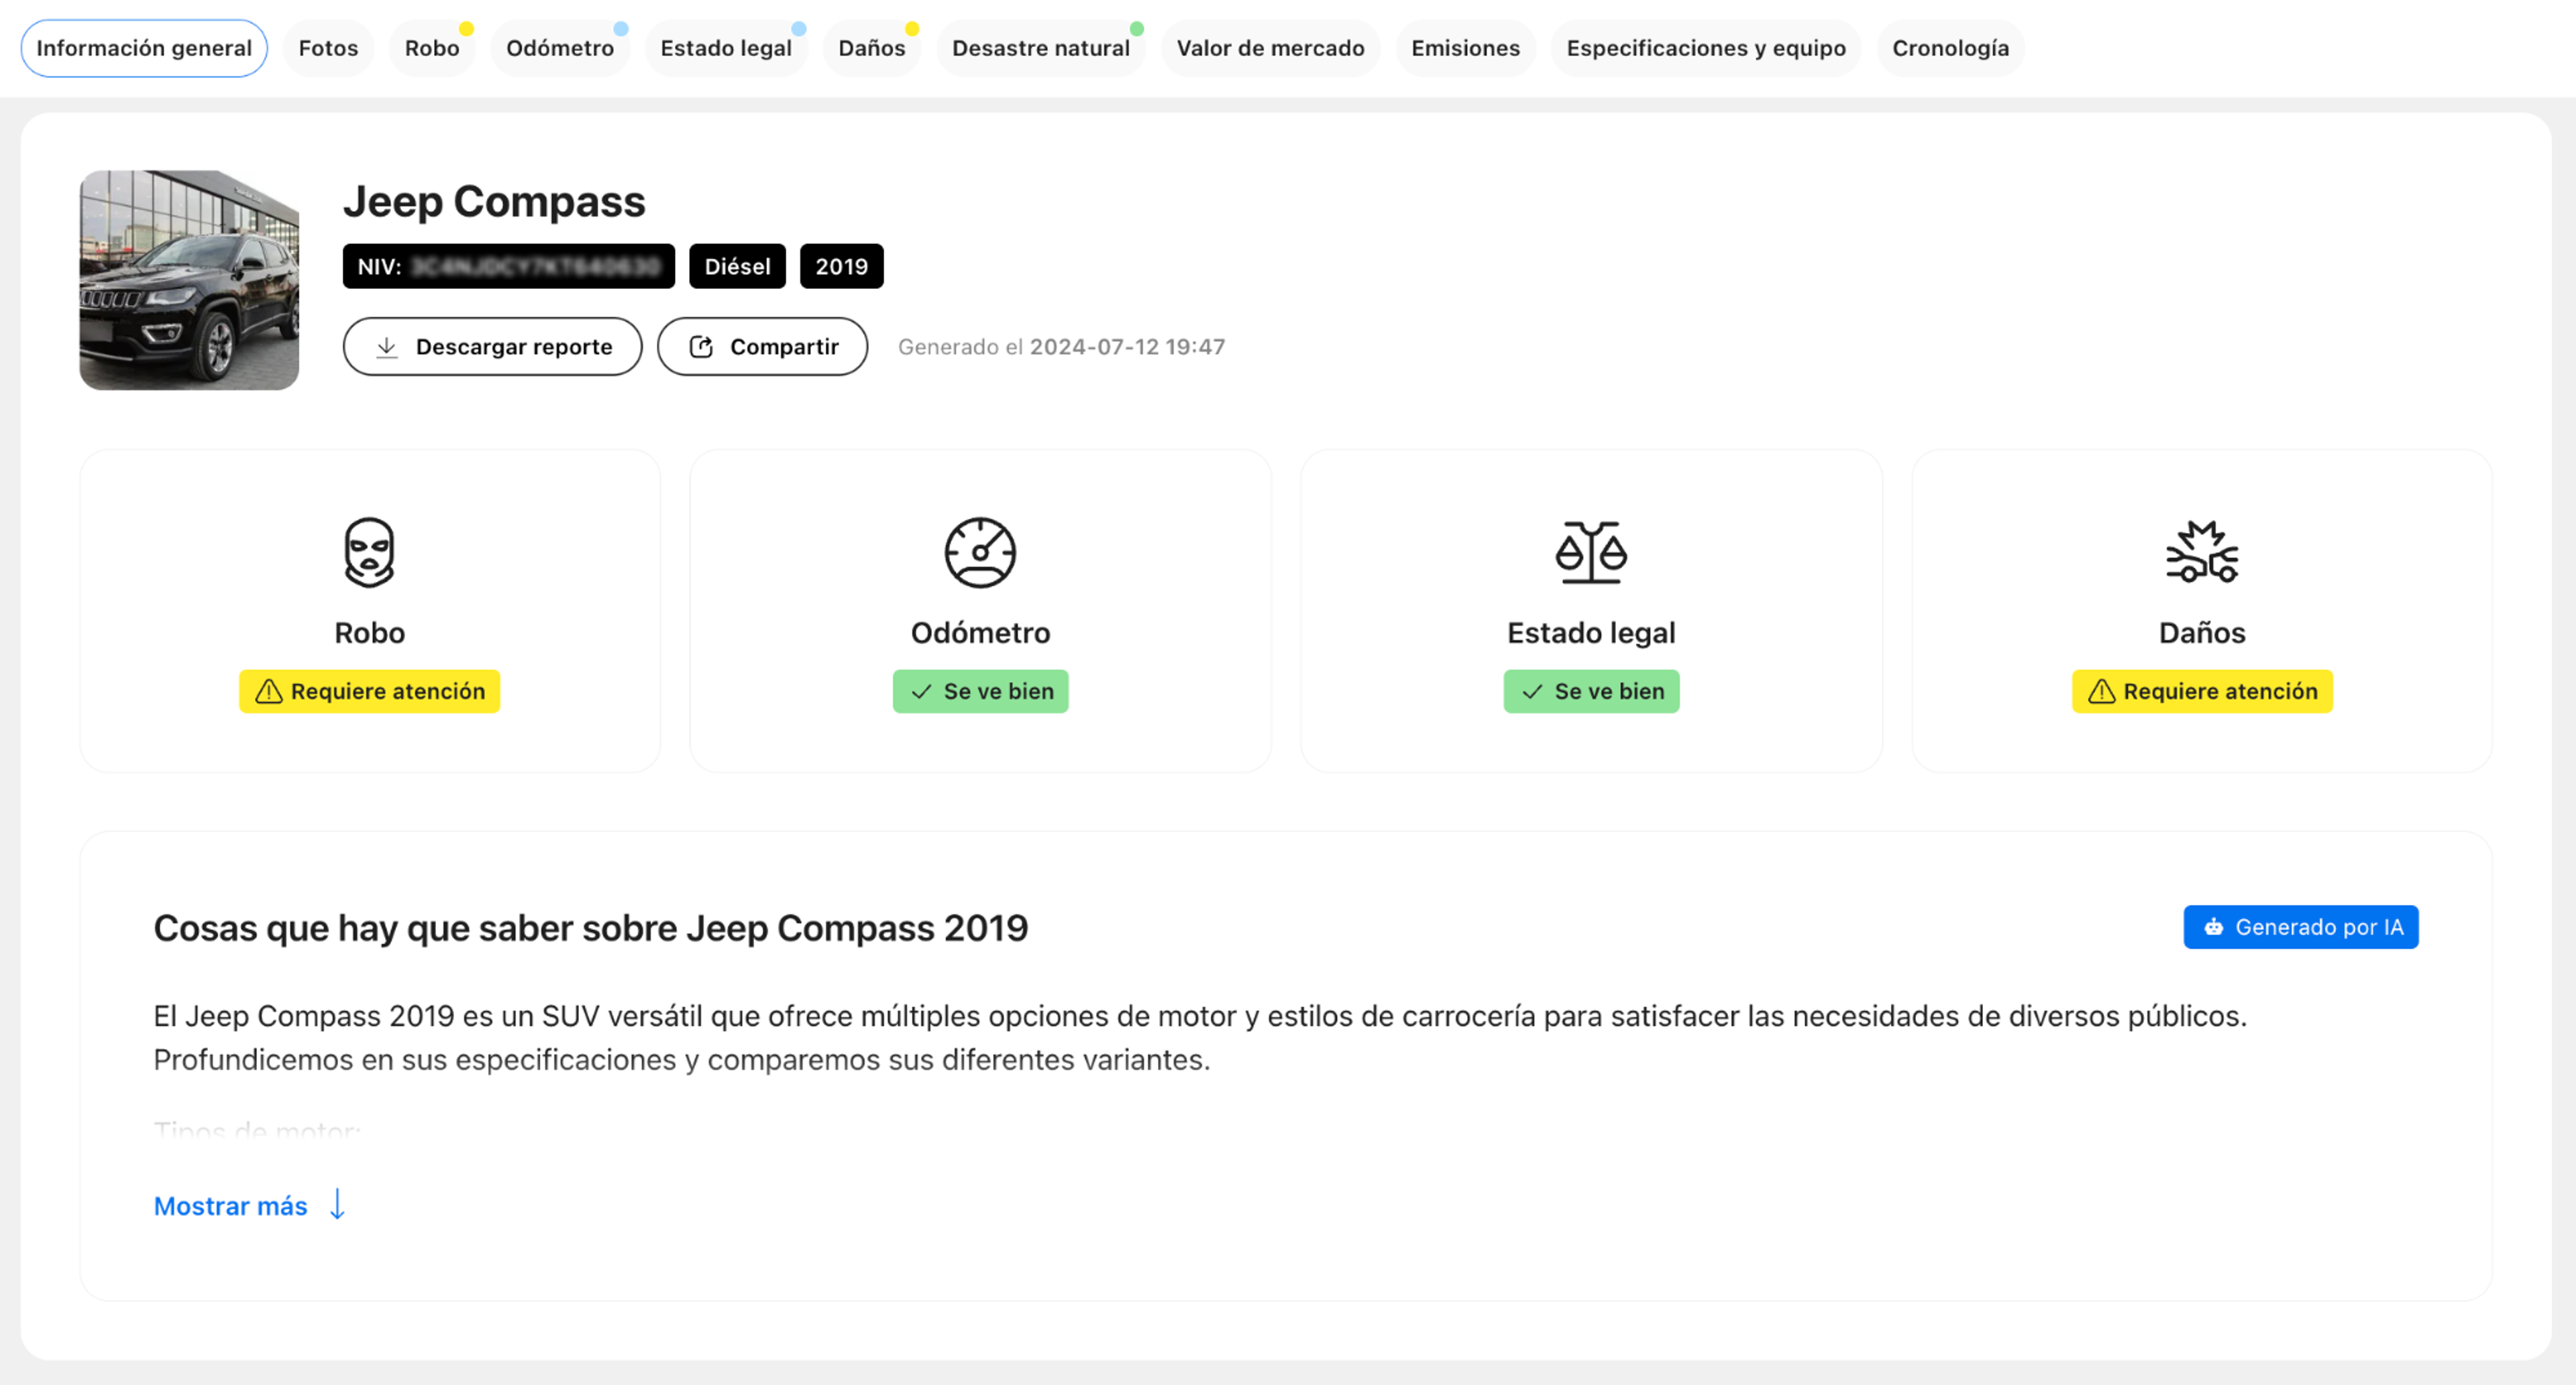The height and width of the screenshot is (1385, 2576).
Task: Click the scales Estado legal icon
Action: point(1592,552)
